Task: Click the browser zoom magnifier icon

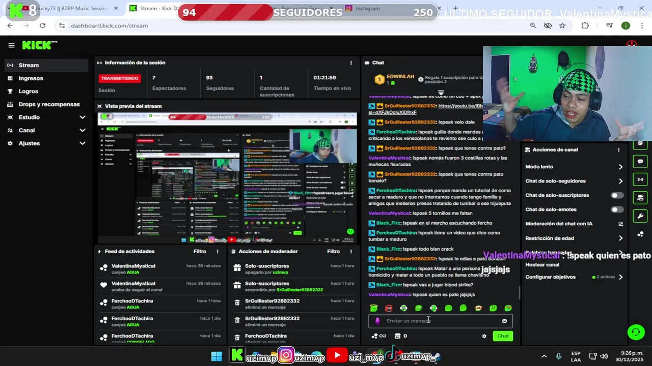Action: coord(533,25)
